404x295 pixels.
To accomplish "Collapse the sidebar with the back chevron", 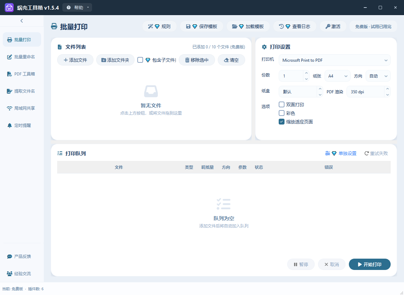I will click(x=22, y=21).
